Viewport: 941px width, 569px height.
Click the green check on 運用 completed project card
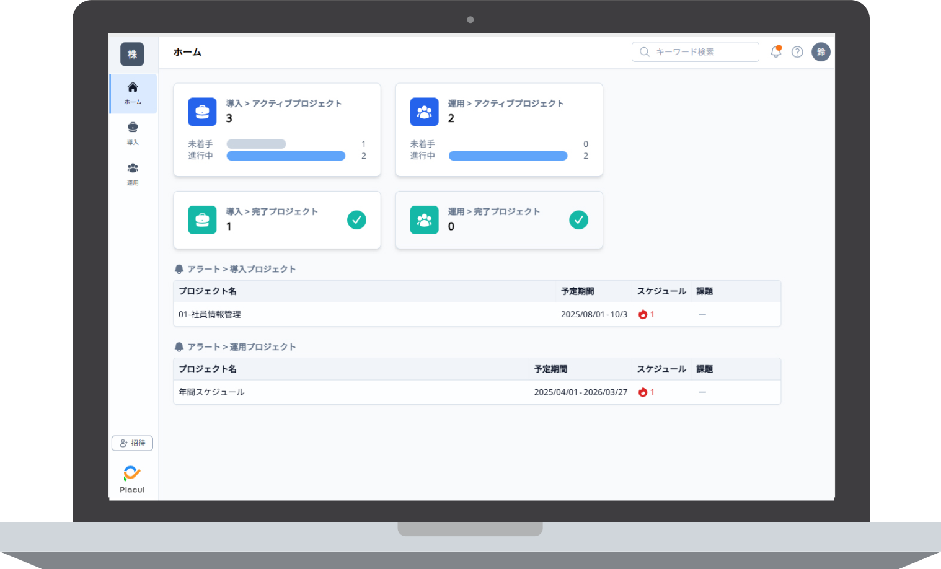click(x=578, y=219)
